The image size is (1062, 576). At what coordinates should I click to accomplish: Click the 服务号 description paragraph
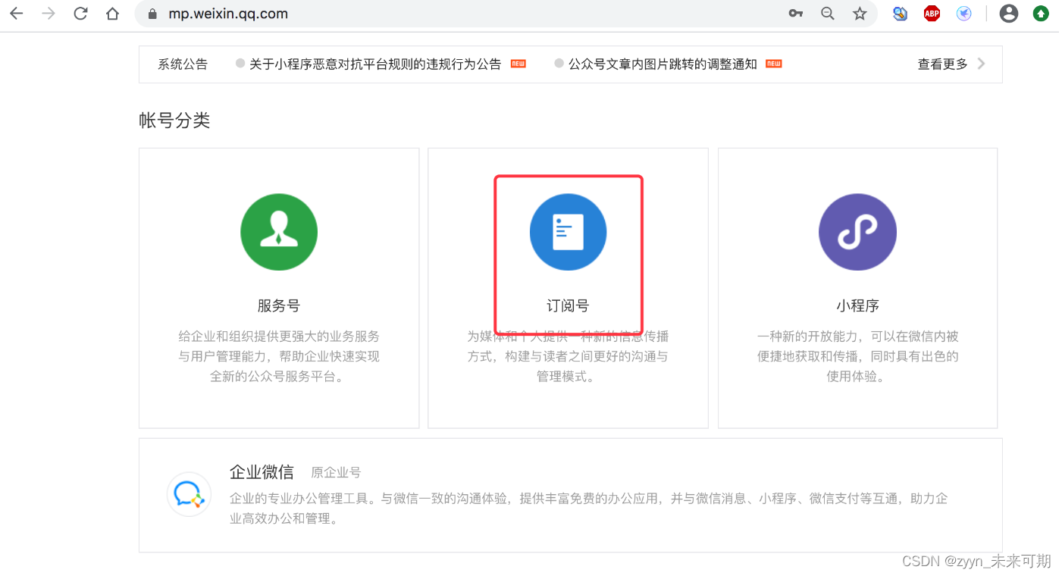(279, 356)
